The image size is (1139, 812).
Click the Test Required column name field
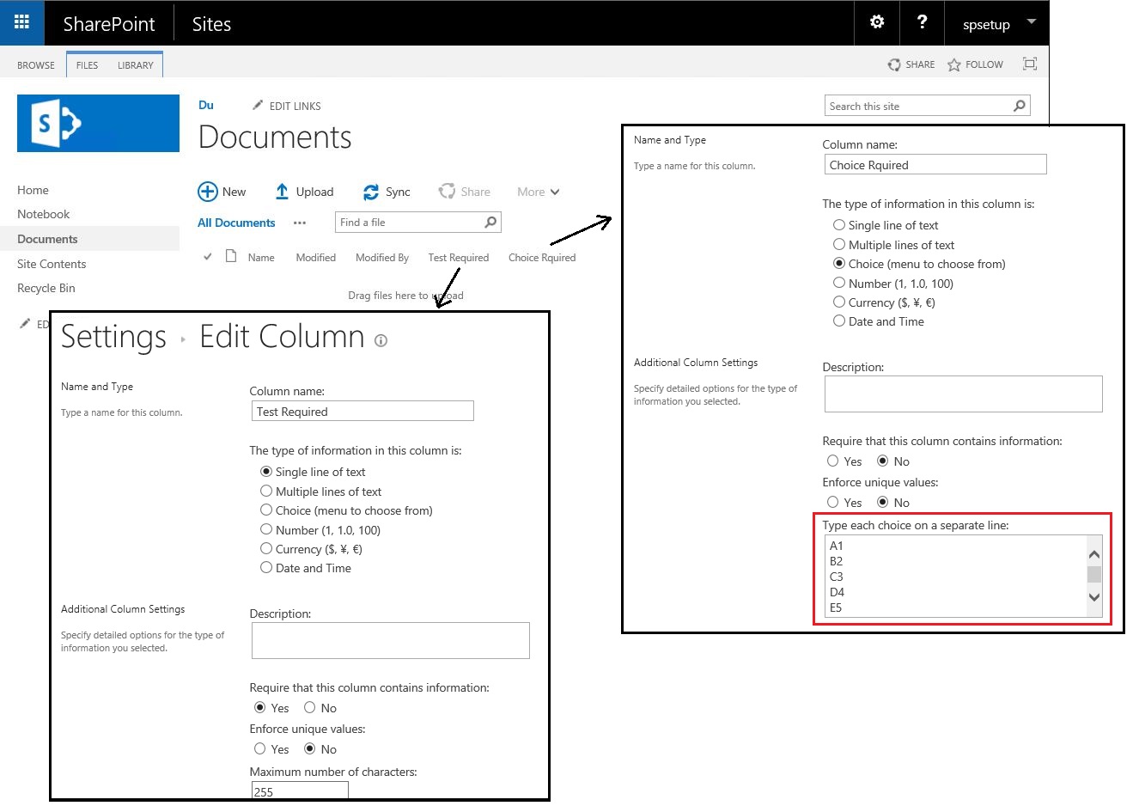pos(362,411)
